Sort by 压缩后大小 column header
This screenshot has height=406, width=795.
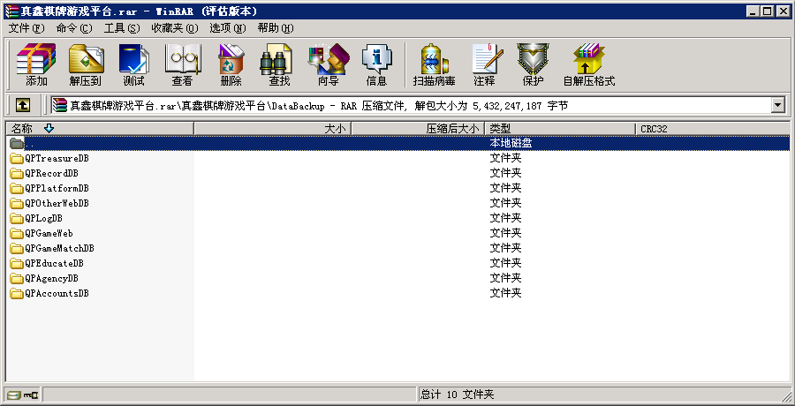418,129
